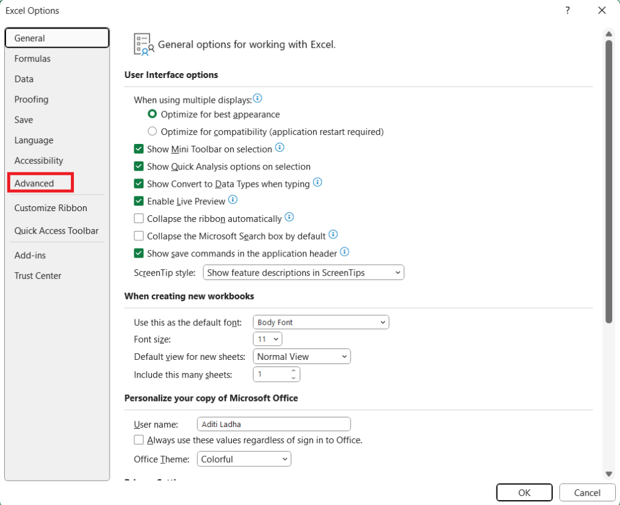This screenshot has height=505, width=620.
Task: Check "Always use these values regardless of sign in"
Action: [138, 440]
